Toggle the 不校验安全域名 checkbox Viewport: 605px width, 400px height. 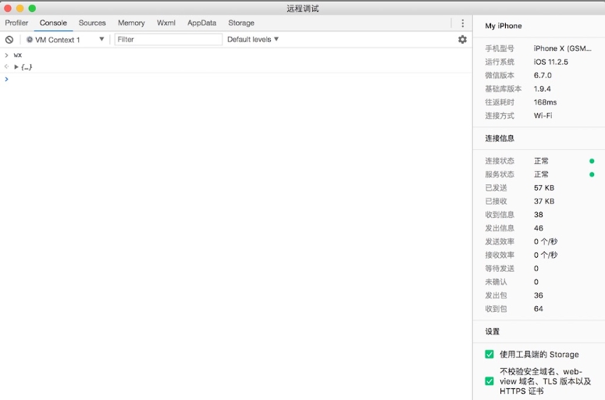pyautogui.click(x=489, y=381)
